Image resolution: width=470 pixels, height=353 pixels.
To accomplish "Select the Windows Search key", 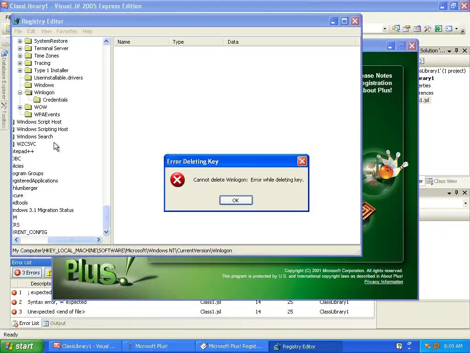I will pos(35,137).
